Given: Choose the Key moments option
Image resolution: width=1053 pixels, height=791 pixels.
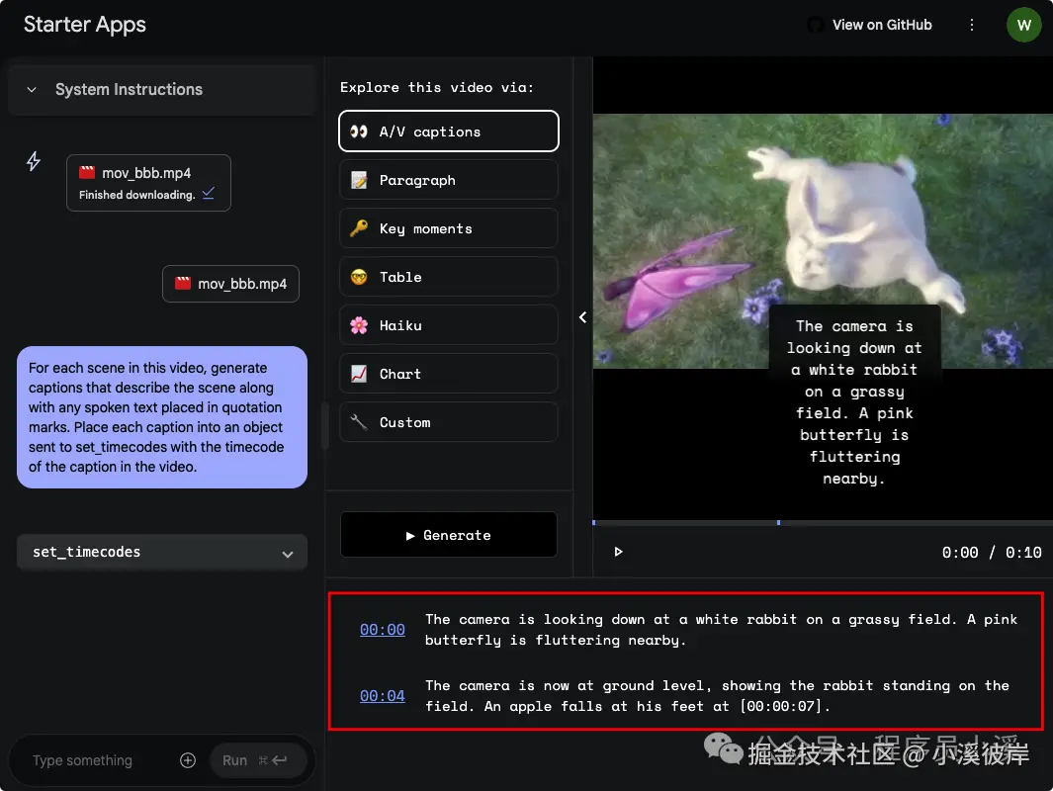Looking at the screenshot, I should tap(449, 228).
